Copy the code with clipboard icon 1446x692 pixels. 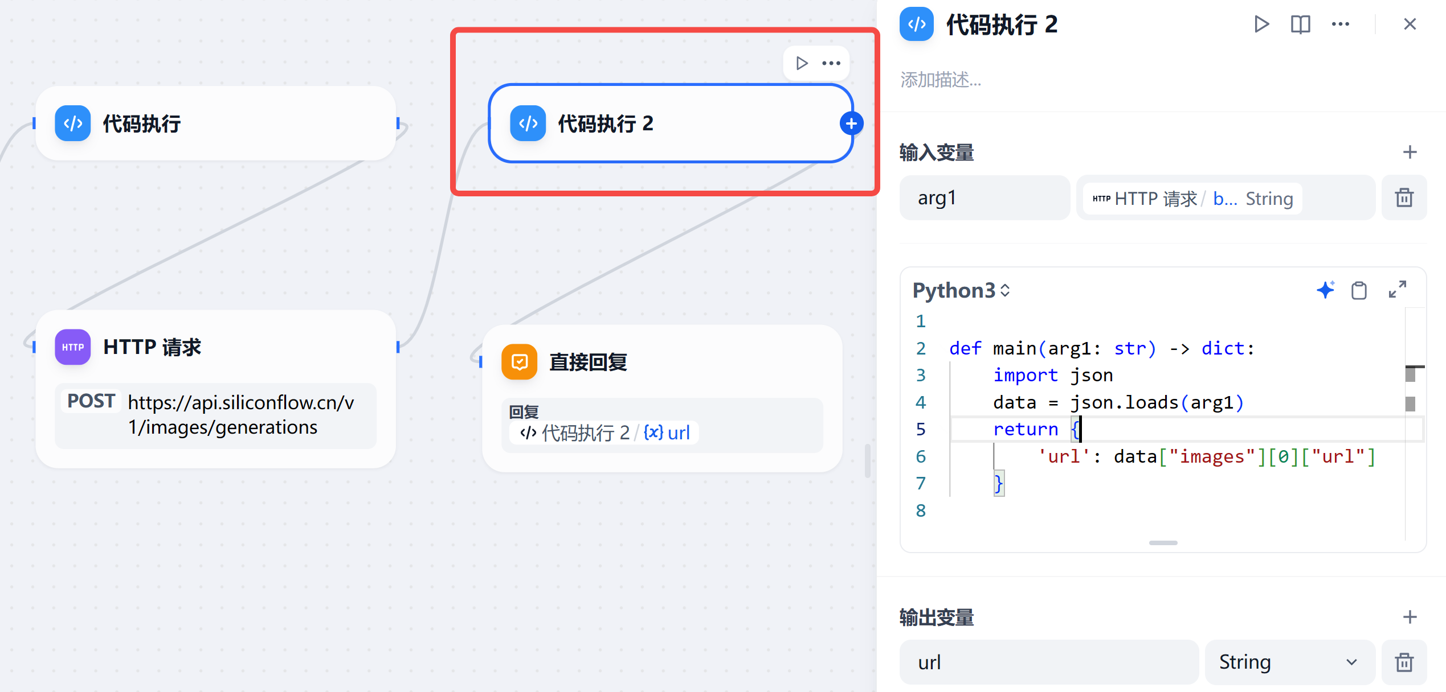tap(1359, 290)
